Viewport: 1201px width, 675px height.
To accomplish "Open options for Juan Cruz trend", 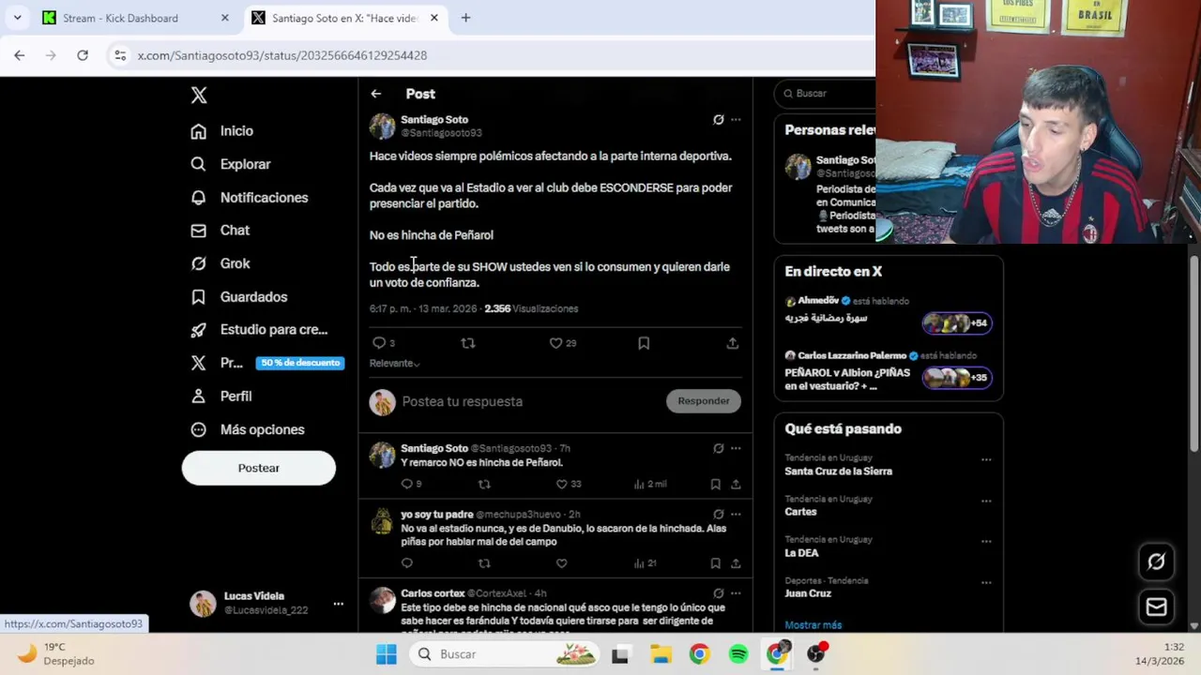I will [986, 582].
